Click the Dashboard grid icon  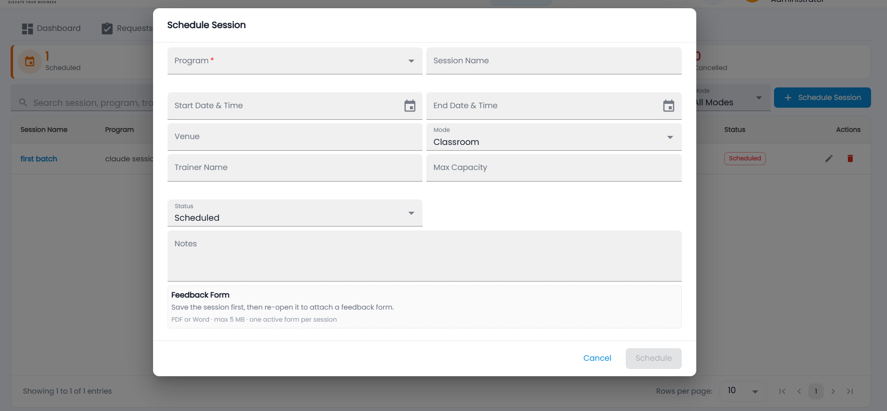pyautogui.click(x=28, y=29)
